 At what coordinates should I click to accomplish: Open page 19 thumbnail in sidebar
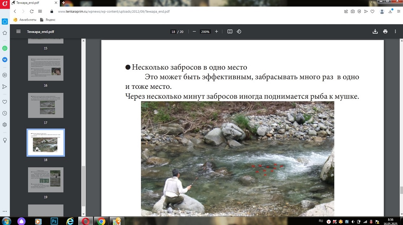(x=46, y=180)
